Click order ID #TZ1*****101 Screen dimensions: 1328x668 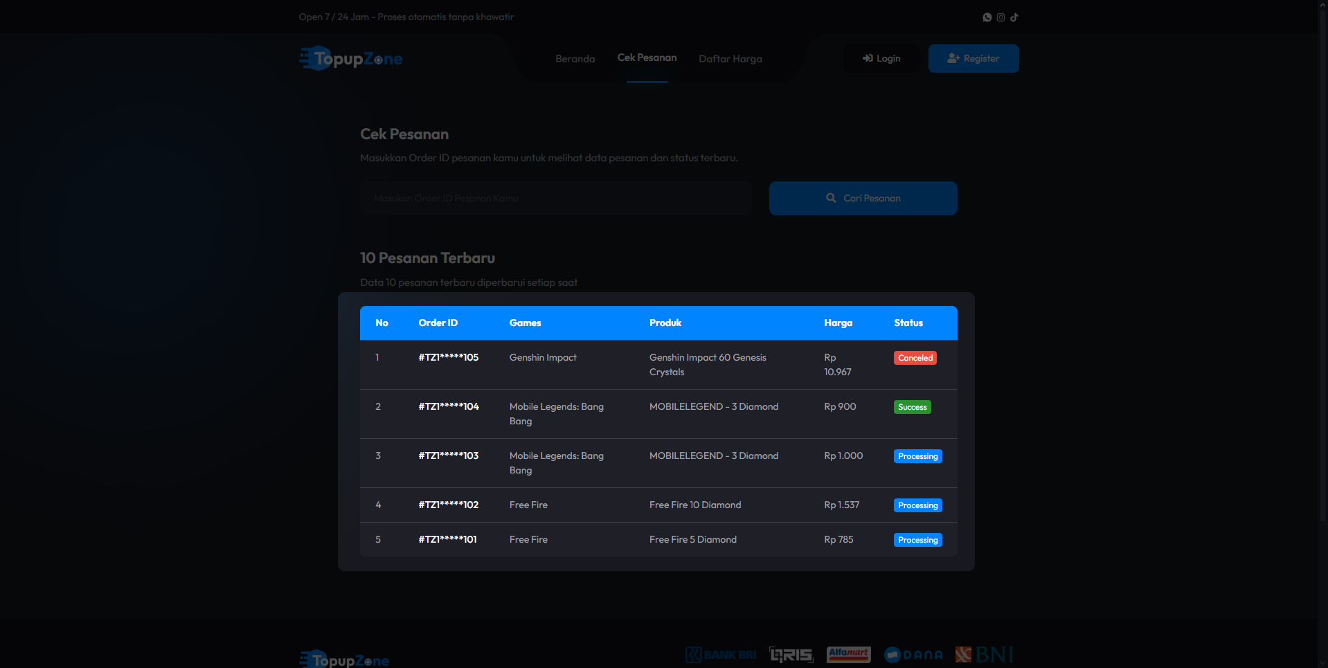pos(448,539)
